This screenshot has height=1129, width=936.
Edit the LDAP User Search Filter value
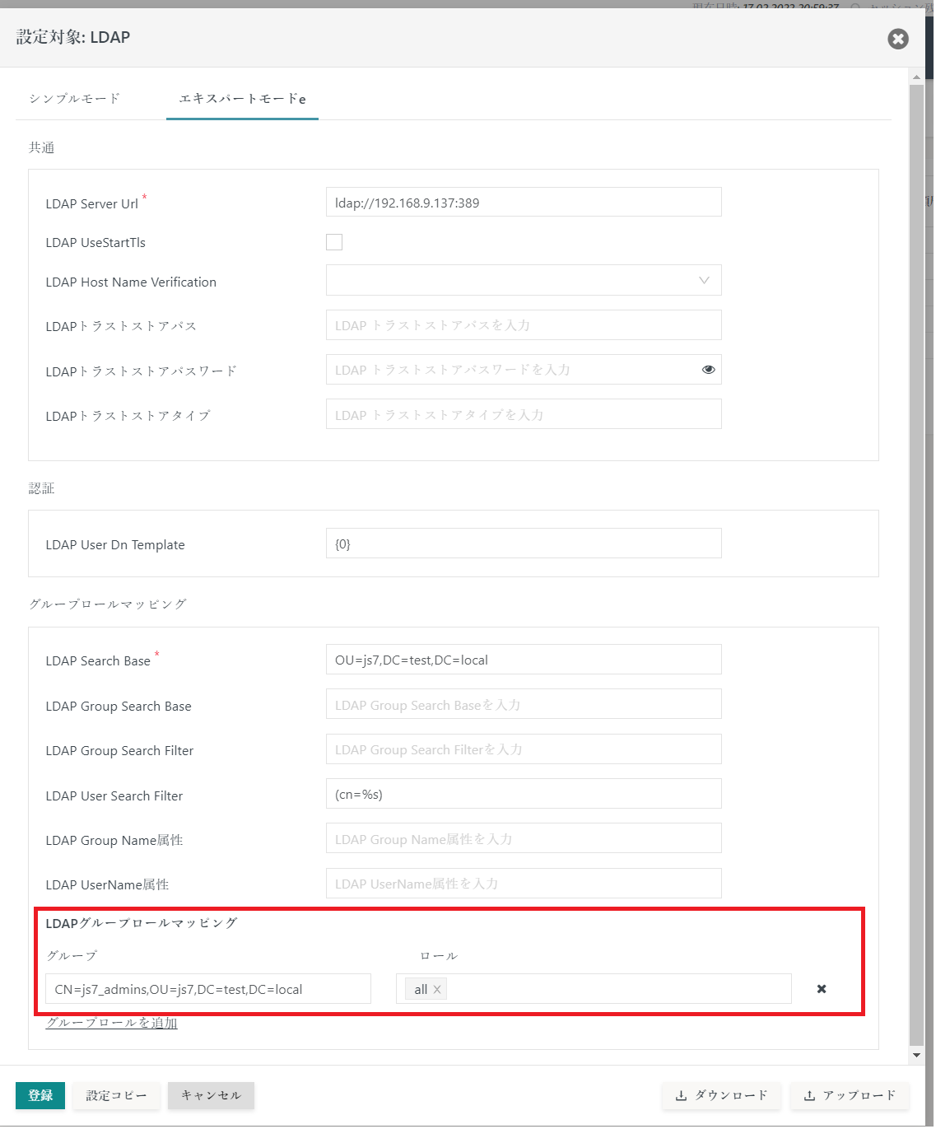tap(524, 793)
